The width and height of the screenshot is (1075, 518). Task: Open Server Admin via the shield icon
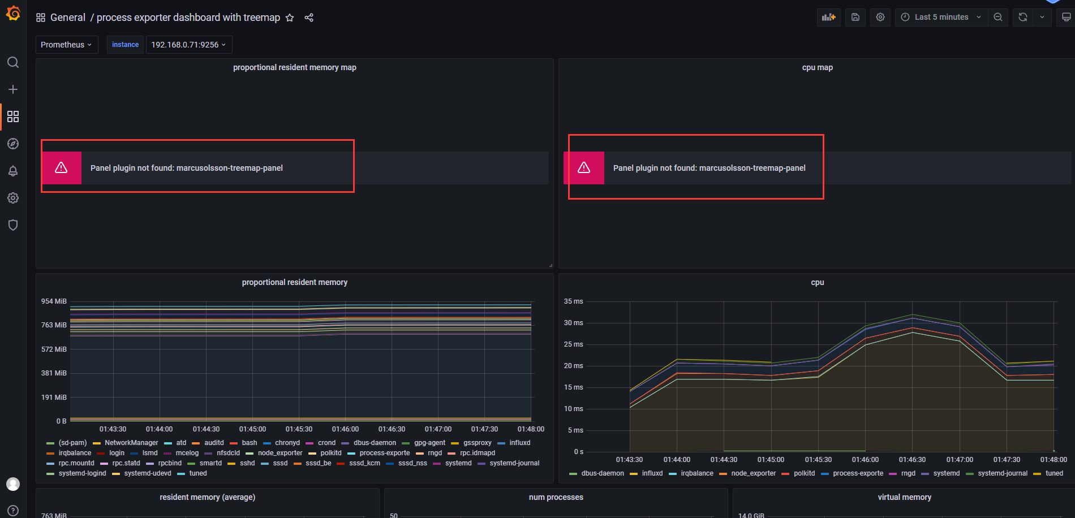(13, 225)
